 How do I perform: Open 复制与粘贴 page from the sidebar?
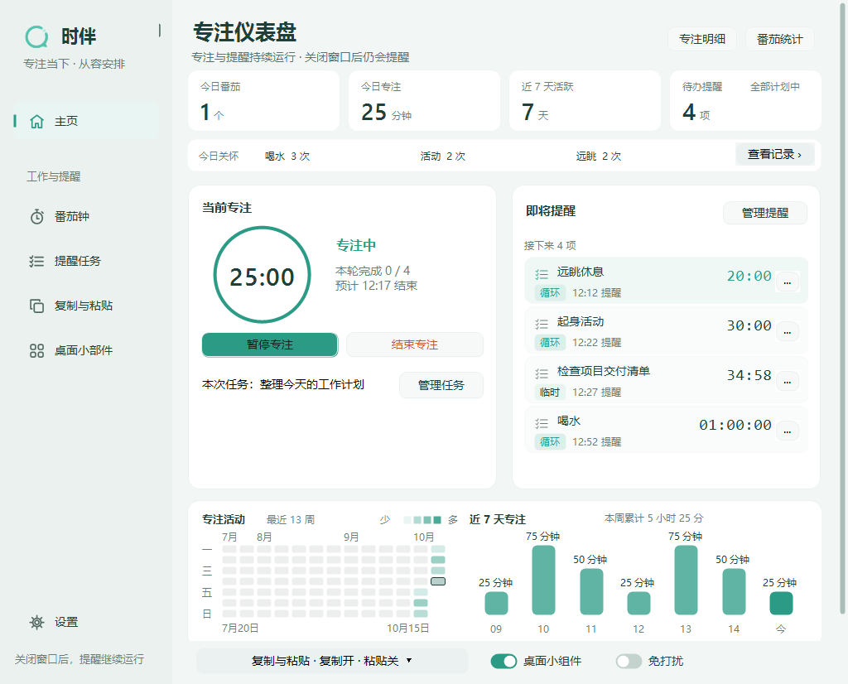tap(86, 306)
